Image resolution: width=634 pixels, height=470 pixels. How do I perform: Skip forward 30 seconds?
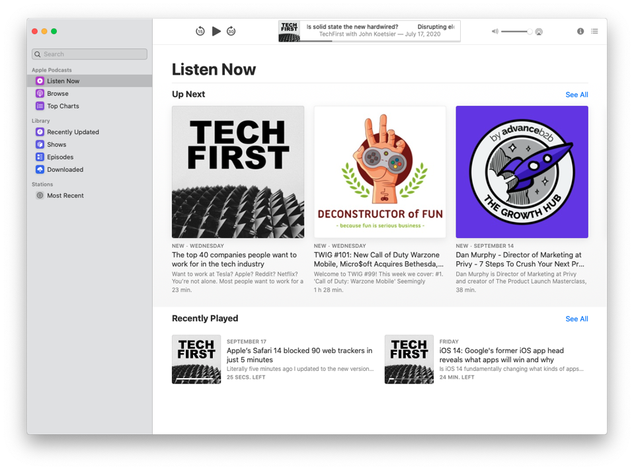click(x=231, y=31)
